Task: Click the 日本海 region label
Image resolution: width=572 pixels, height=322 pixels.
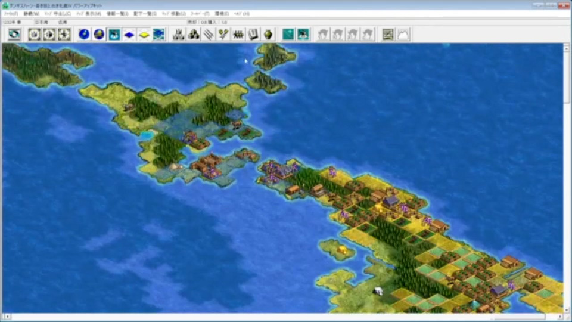Action: 41,22
